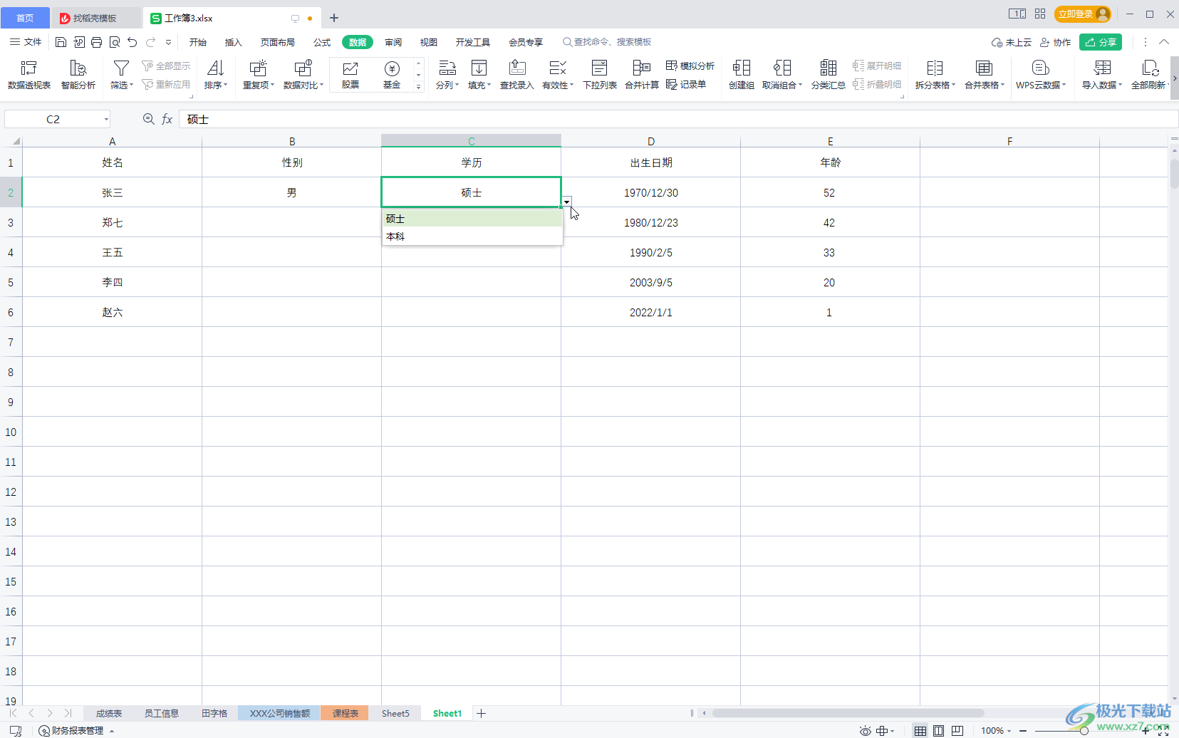Add a new sheet with plus button
The width and height of the screenshot is (1179, 738).
(x=482, y=713)
